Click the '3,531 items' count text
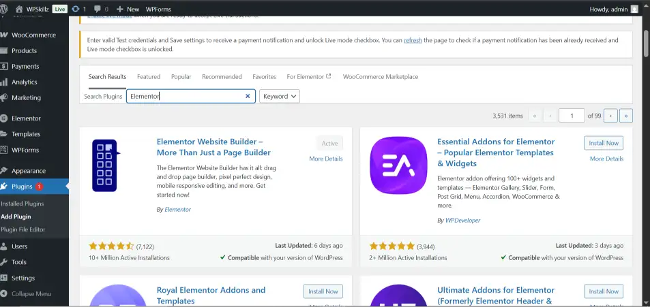This screenshot has width=650, height=307. click(x=508, y=116)
